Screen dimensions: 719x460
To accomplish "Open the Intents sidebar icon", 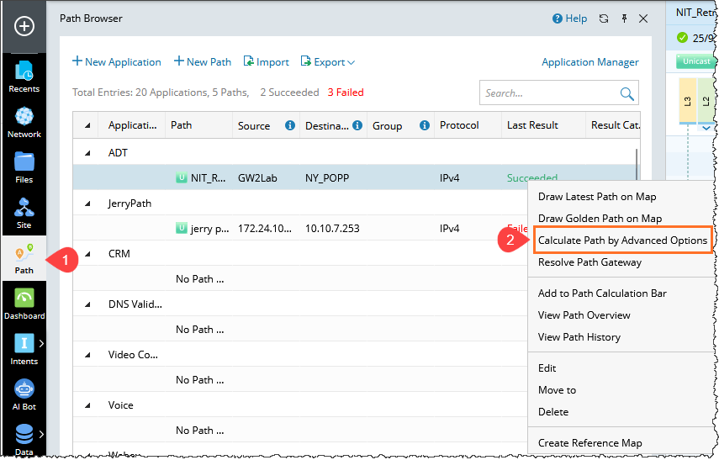I will pyautogui.click(x=24, y=349).
